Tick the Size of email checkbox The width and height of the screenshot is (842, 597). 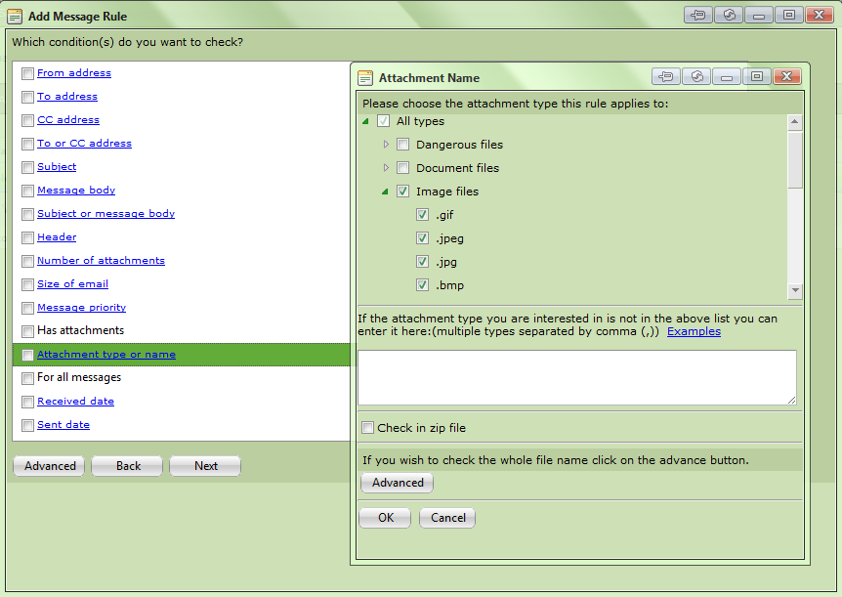(x=27, y=284)
